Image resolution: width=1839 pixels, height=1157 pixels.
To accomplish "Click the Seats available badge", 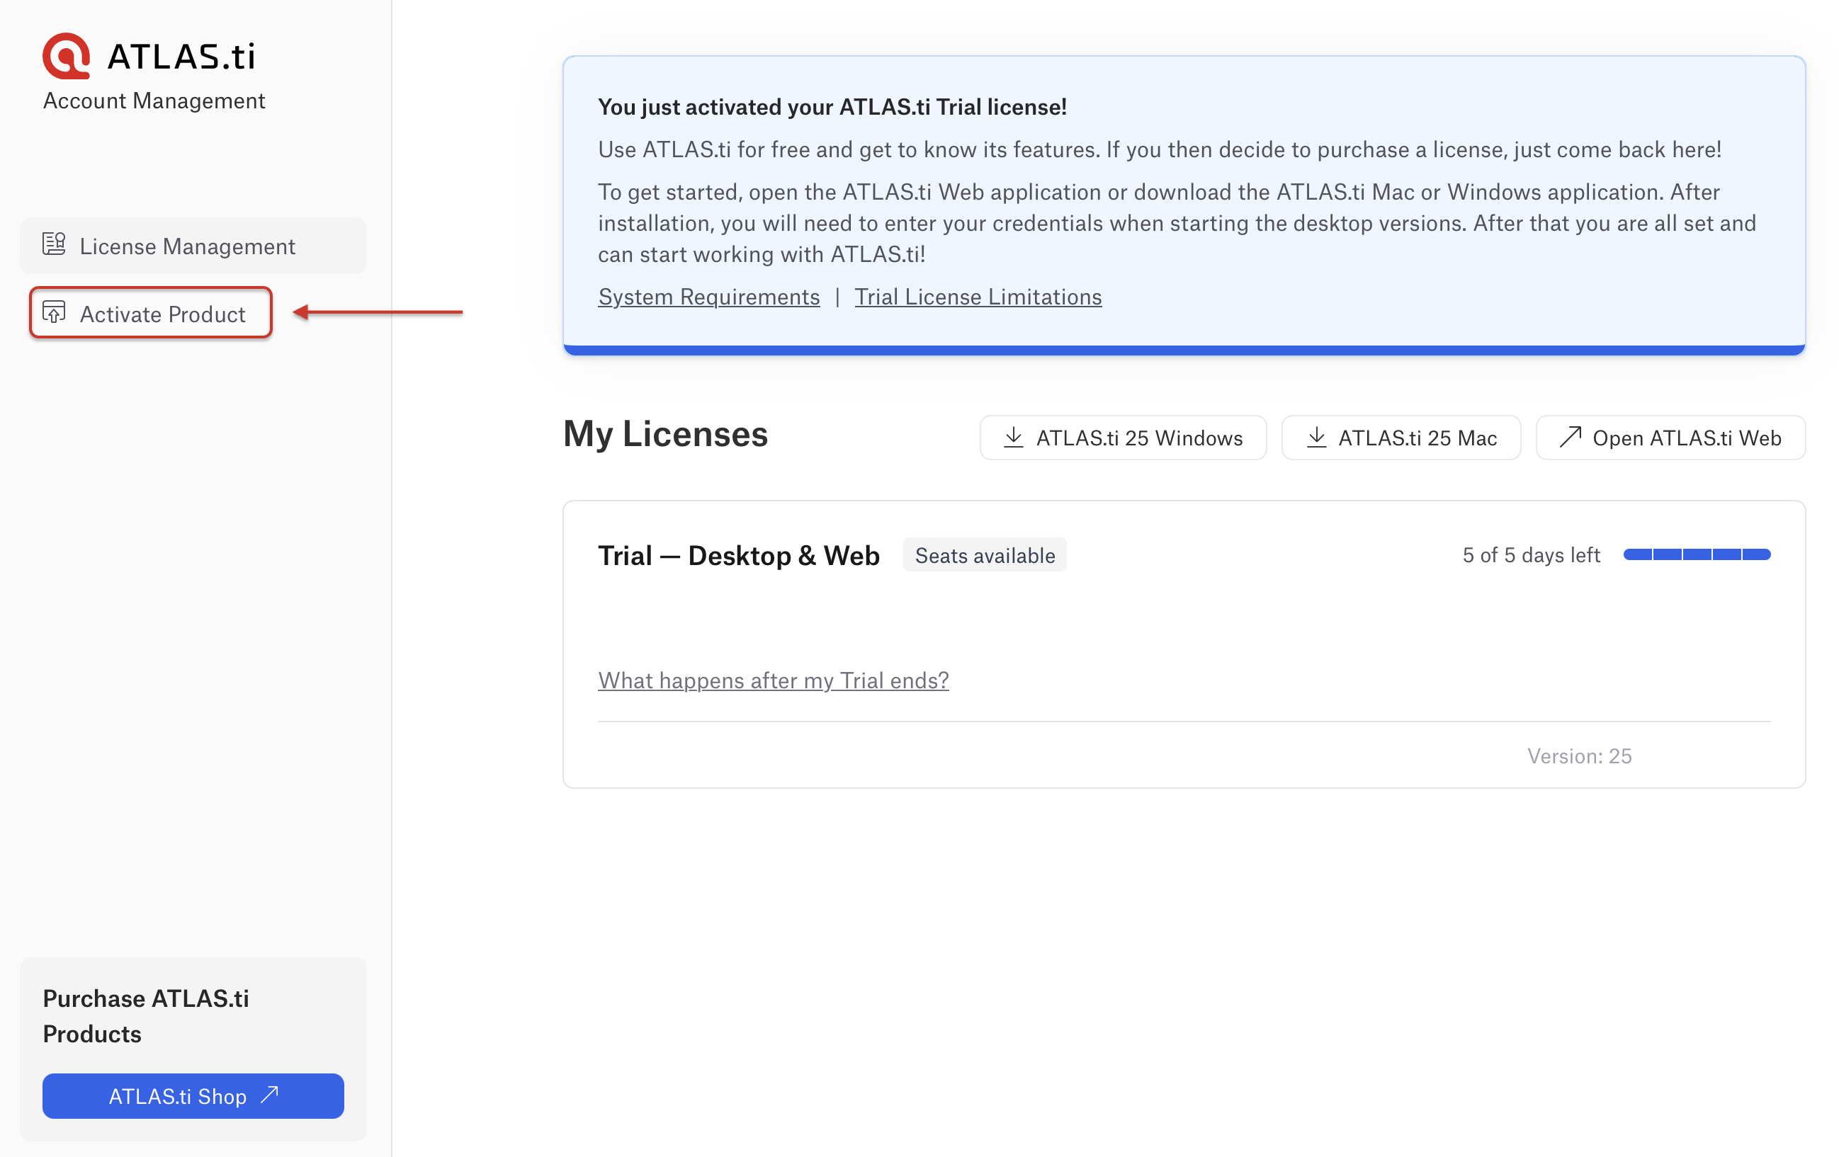I will 985,556.
